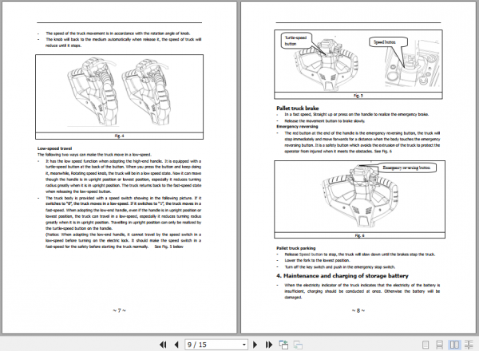The image size is (479, 351).
Task: Click the 'Low-speed travel' heading
Action: coord(54,148)
